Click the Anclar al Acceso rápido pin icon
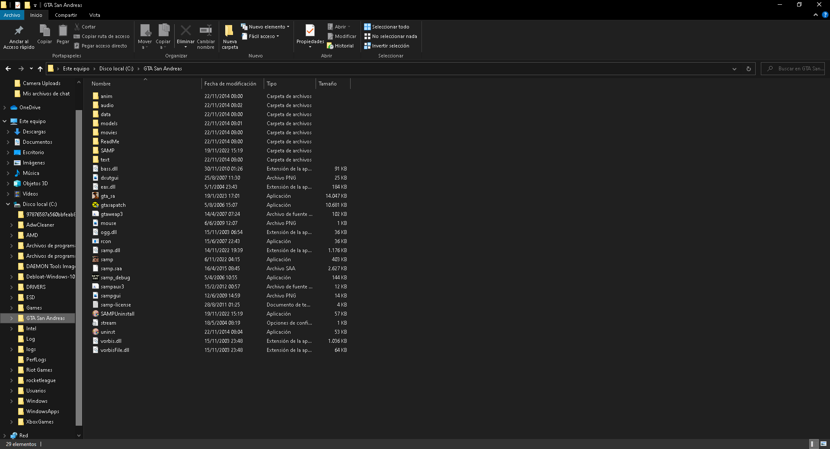 19,31
